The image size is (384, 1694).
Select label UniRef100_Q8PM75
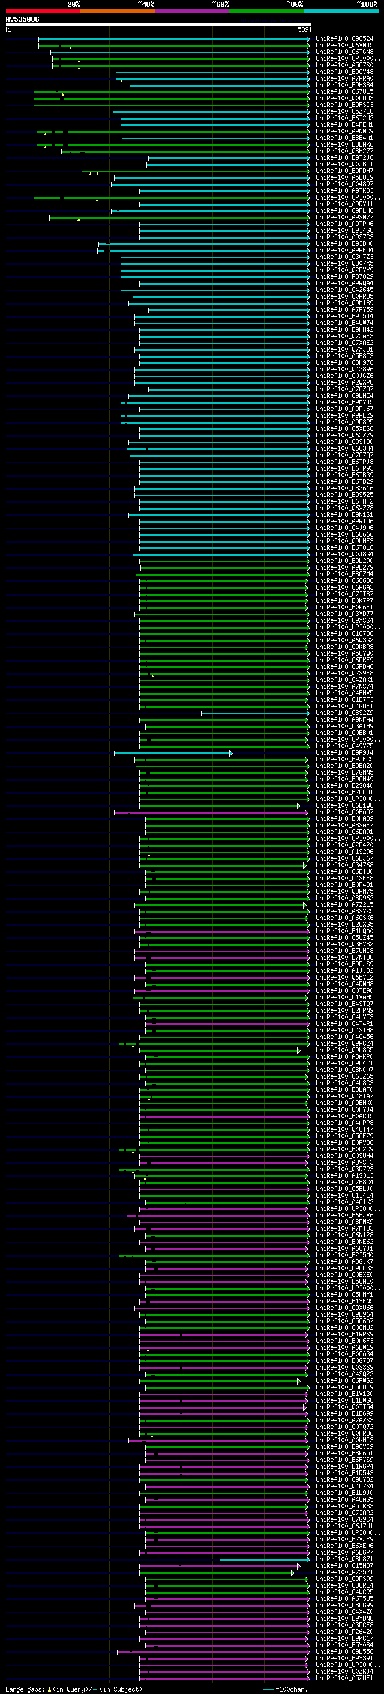point(344,892)
